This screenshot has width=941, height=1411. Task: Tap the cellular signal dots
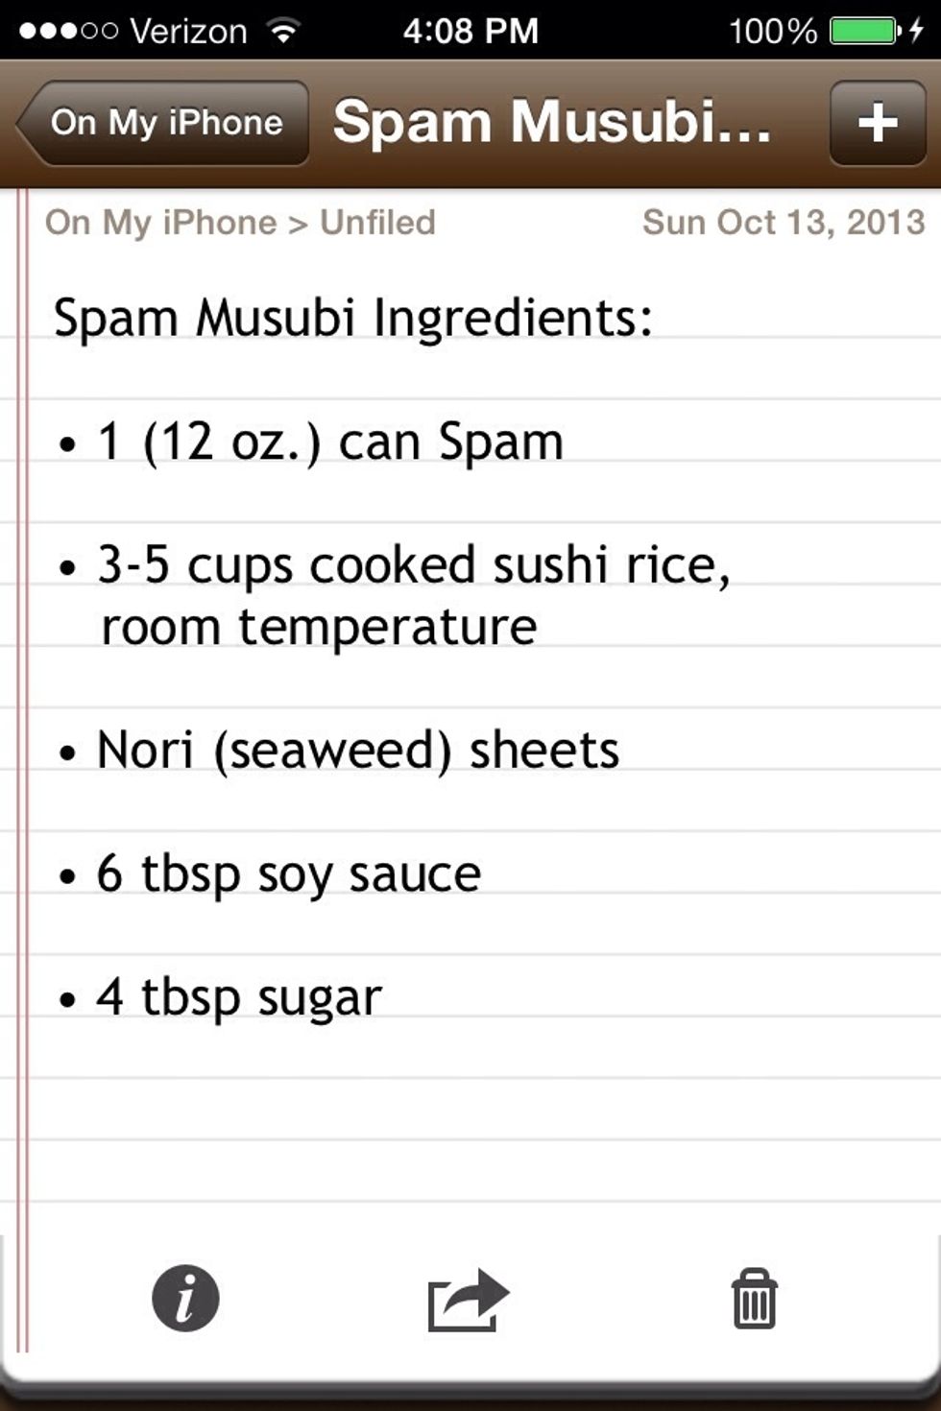click(x=67, y=29)
